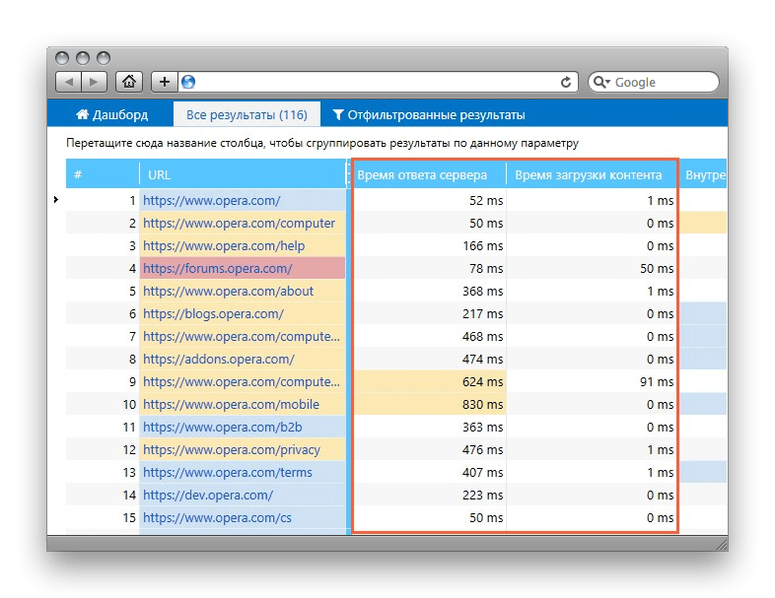Open truncated opera.com/compute... link in row 7
Screen dimensions: 775x598
click(x=242, y=337)
